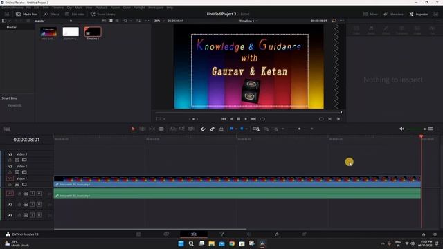Click the blue Marker icon
This screenshot has width=443, height=249.
coord(242,129)
